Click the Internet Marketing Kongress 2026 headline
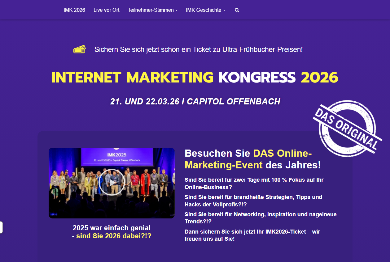This screenshot has height=262, width=390. (x=195, y=77)
